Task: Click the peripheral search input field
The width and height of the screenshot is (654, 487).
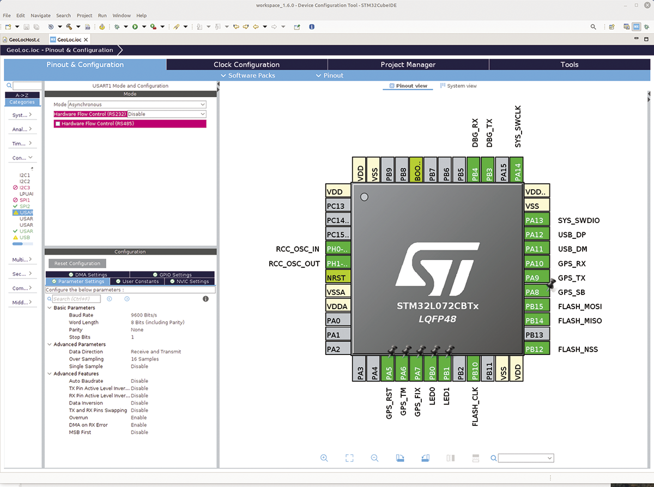Action: pyautogui.click(x=27, y=86)
